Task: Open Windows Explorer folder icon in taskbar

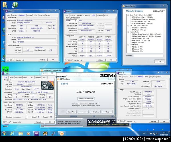Action: click(21, 134)
